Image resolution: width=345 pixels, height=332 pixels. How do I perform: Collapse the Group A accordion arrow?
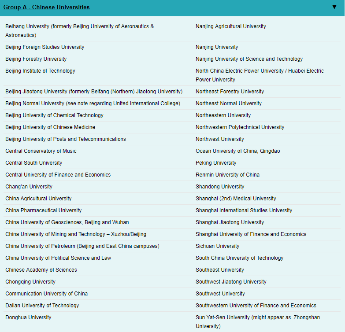tap(334, 7)
